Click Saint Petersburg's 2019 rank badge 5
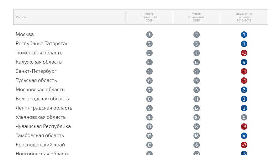The height and width of the screenshot is (155, 275). coord(150,71)
